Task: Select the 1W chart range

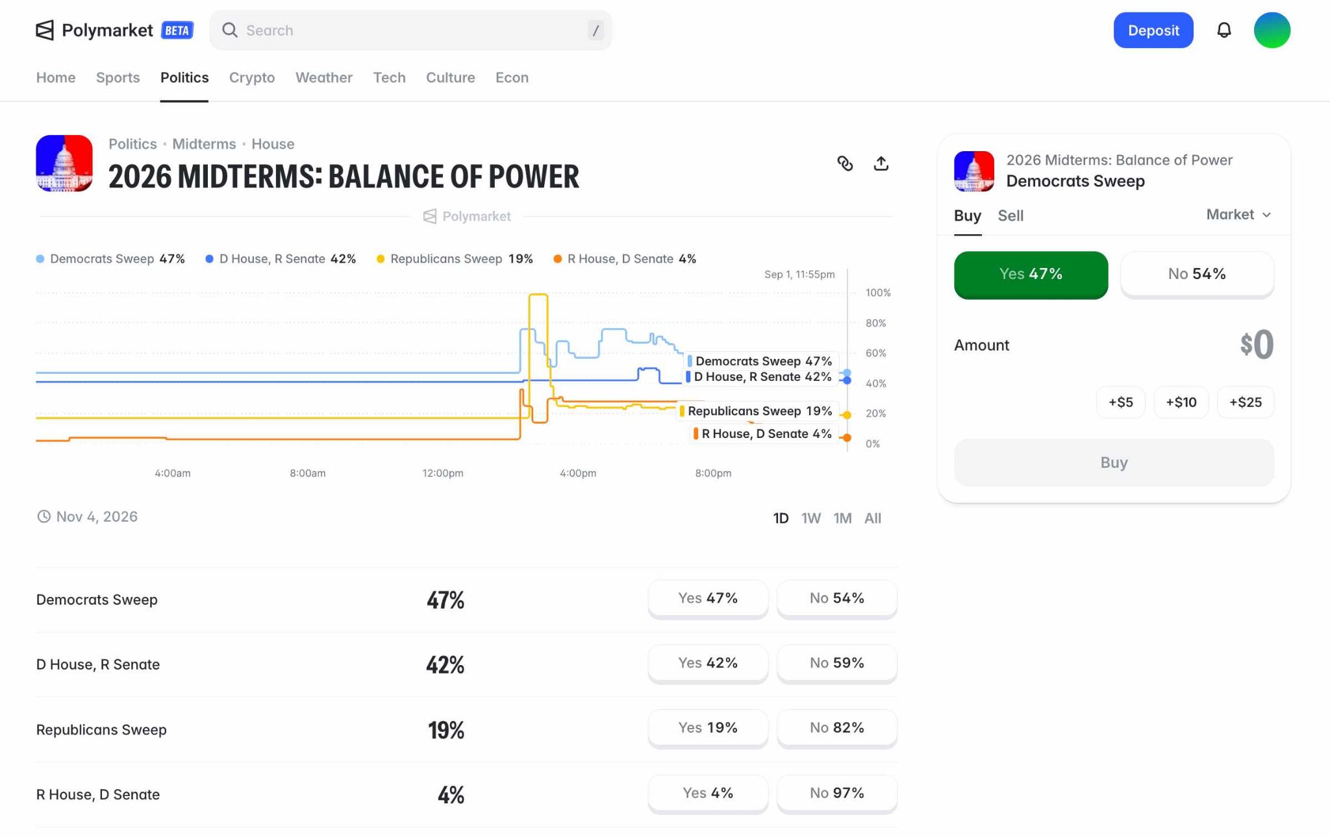Action: 811,518
